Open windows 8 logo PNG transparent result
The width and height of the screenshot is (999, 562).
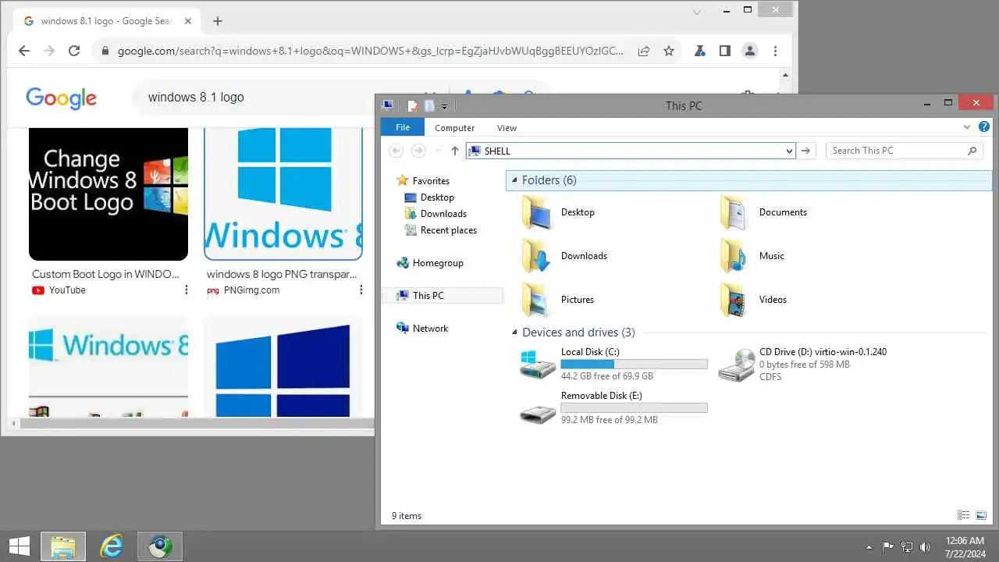[283, 274]
